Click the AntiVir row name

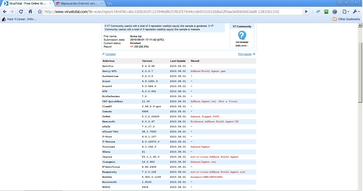(108, 66)
